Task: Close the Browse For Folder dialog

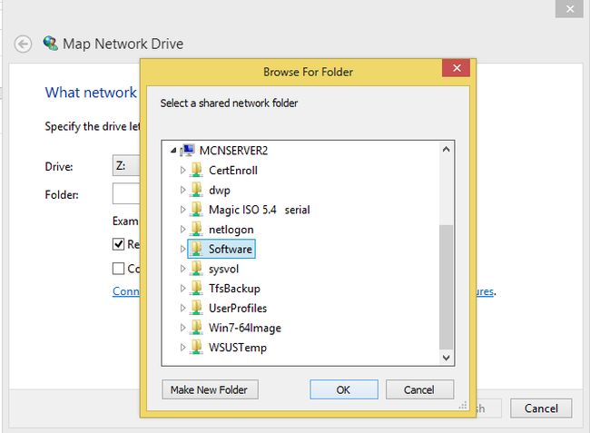Action: pos(456,68)
